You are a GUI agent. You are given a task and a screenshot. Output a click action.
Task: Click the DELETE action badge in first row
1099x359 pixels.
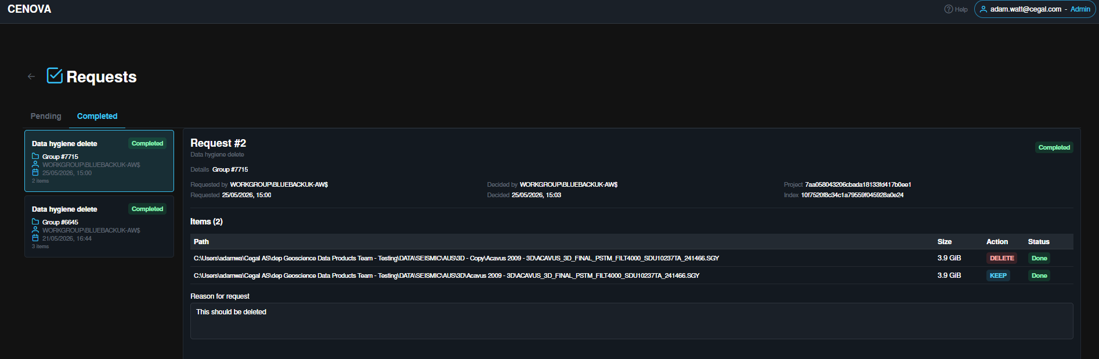click(x=1002, y=258)
